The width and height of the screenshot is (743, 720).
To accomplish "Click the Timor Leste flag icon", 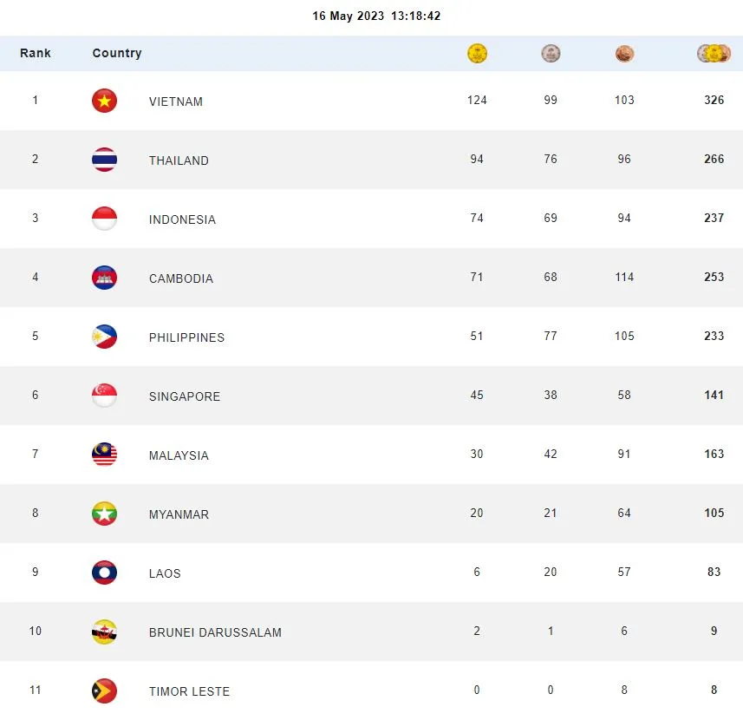I will [105, 691].
